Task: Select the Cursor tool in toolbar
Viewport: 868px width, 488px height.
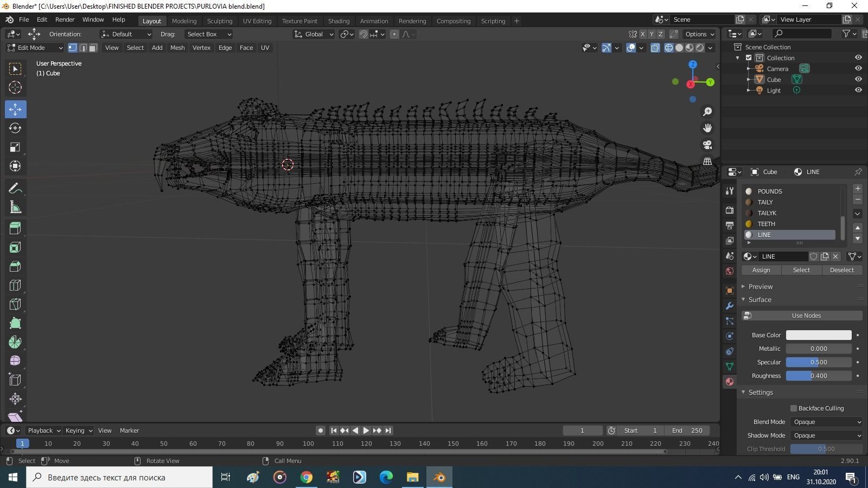Action: click(x=15, y=87)
